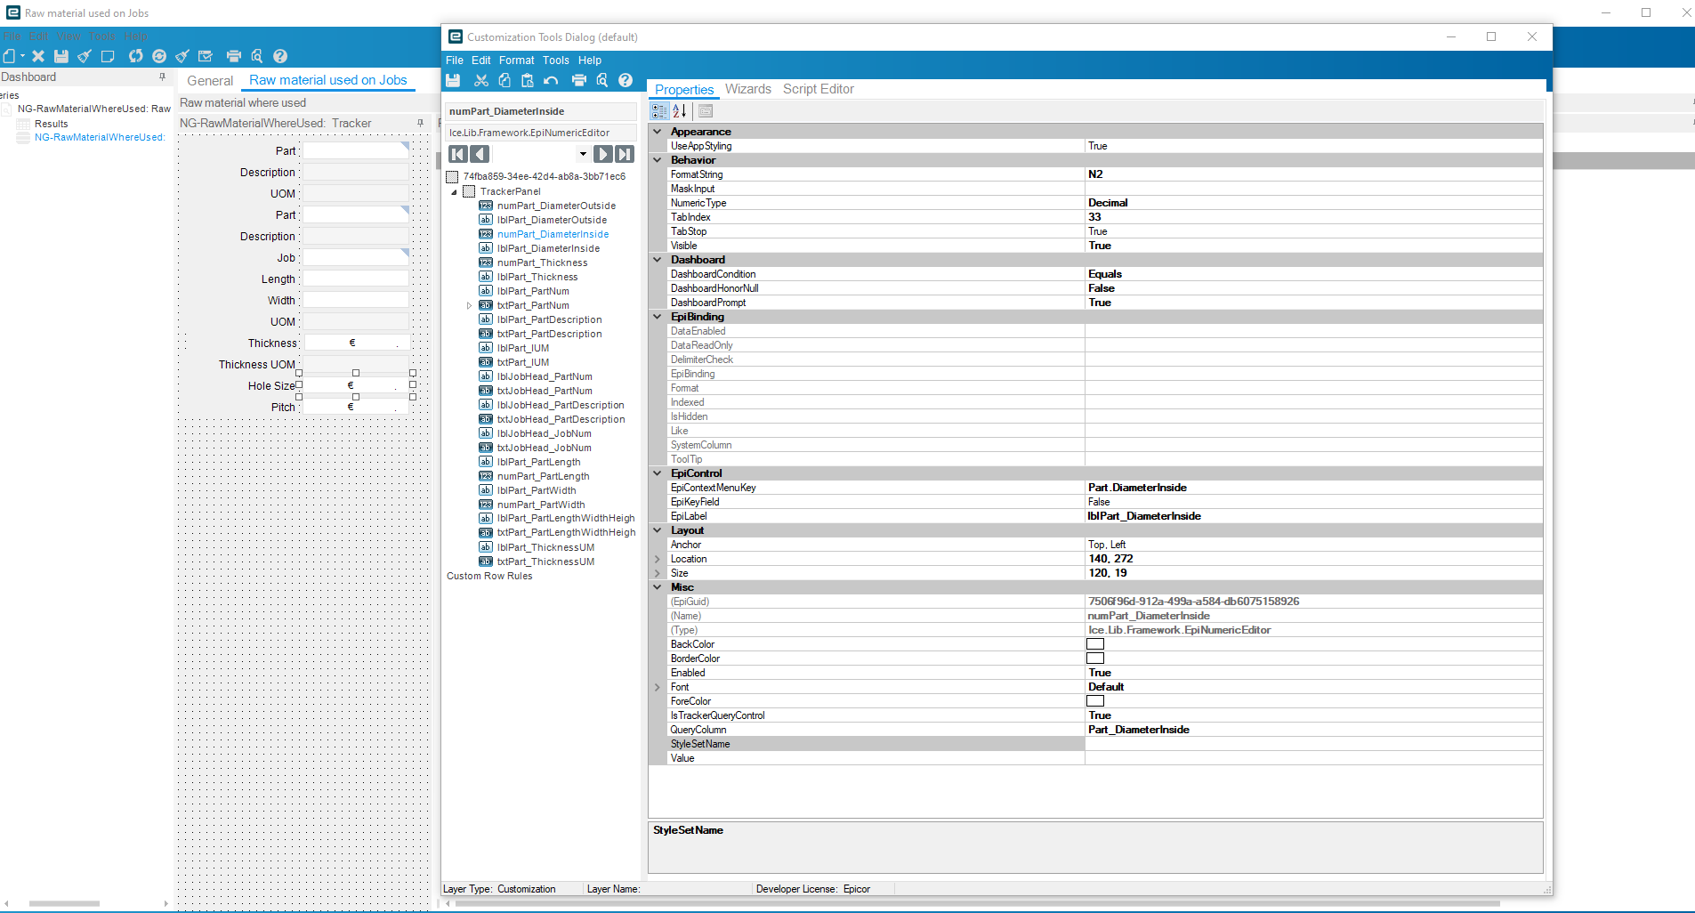Switch to the Script Editor tab
Screen dimensions: 1695x913
818,89
